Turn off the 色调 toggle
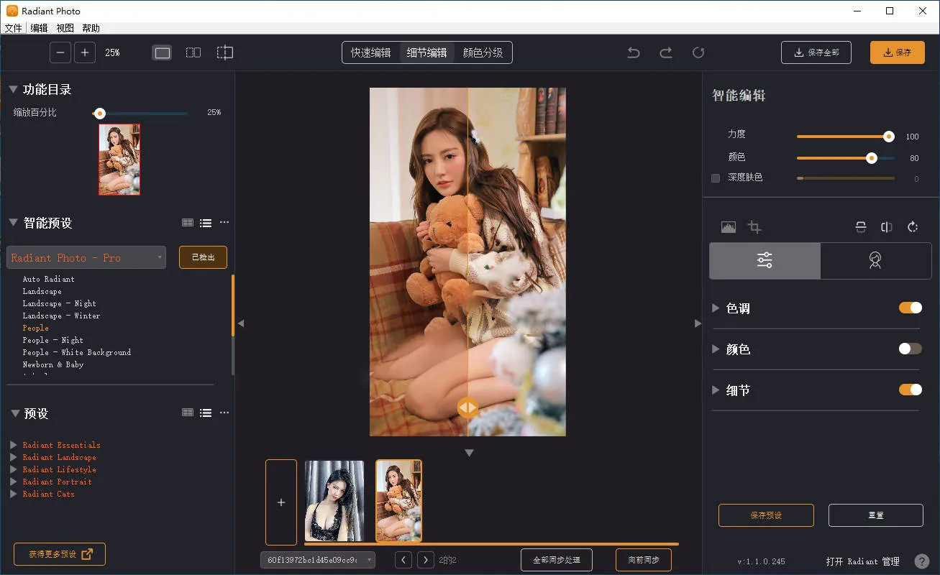940x575 pixels. coord(910,308)
